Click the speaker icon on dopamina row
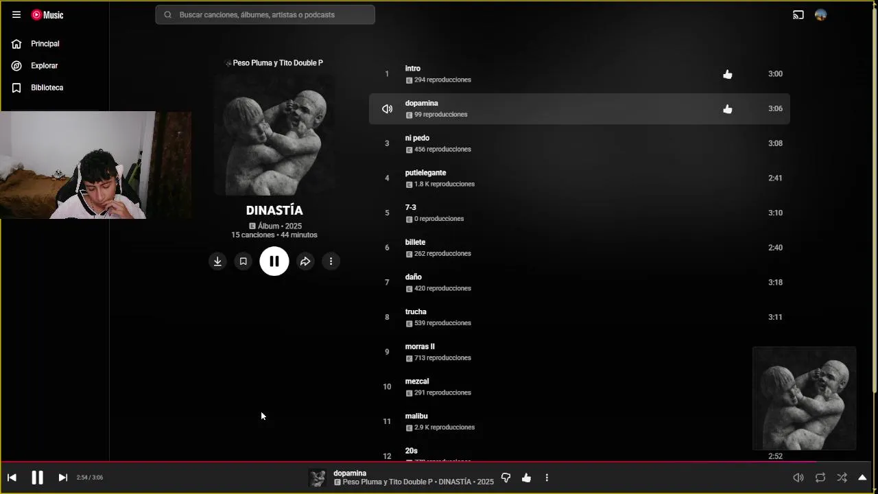Image resolution: width=878 pixels, height=494 pixels. click(x=387, y=109)
